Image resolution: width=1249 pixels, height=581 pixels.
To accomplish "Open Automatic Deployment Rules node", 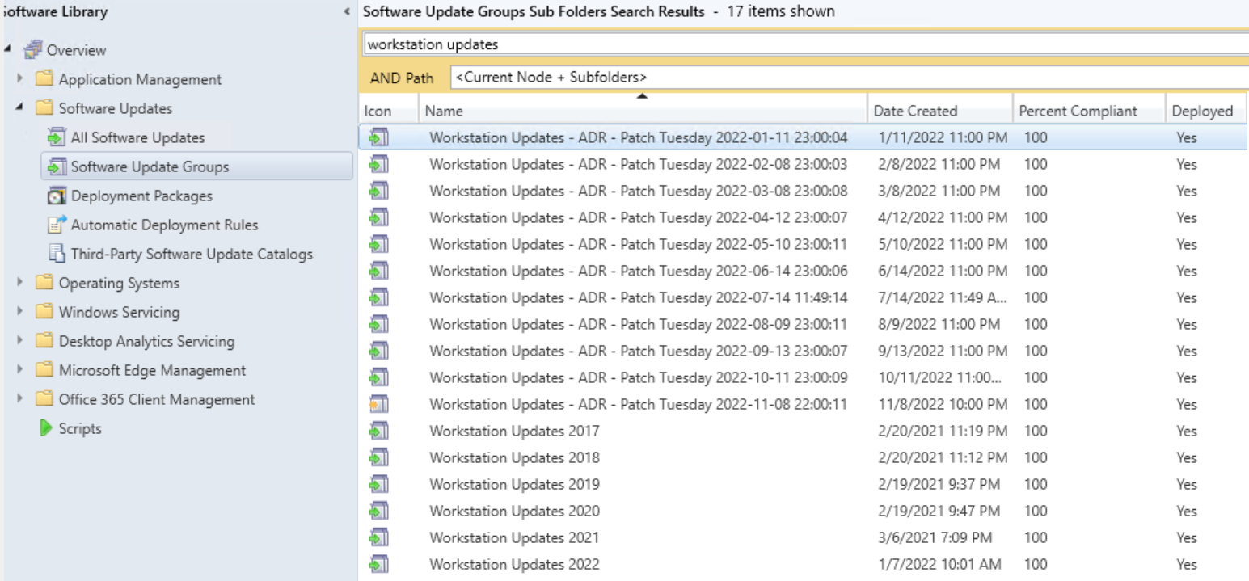I will pos(165,225).
